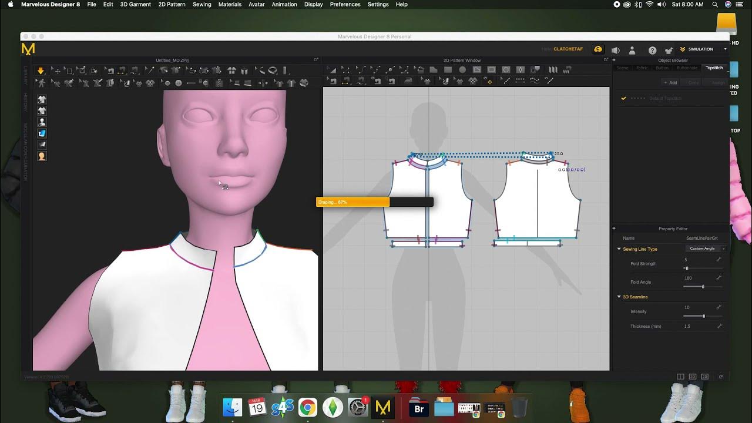Screen dimensions: 752x423
Task: Click the sound speaker icon in top bar
Action: point(615,50)
